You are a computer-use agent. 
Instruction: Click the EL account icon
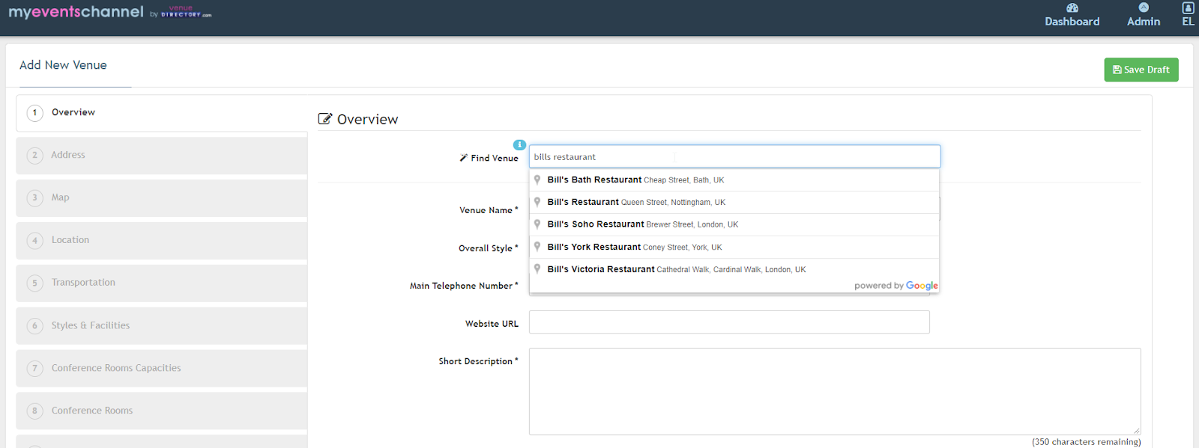[x=1188, y=7]
